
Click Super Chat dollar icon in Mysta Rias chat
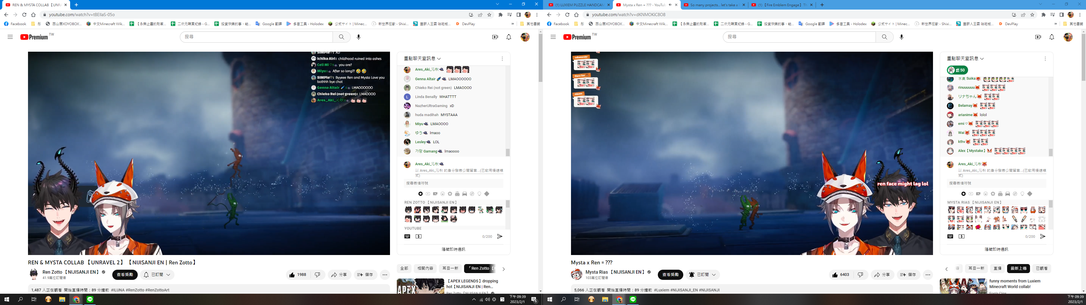(x=961, y=236)
